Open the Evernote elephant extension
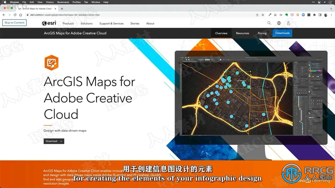This screenshot has width=335, height=188. (x=287, y=15)
